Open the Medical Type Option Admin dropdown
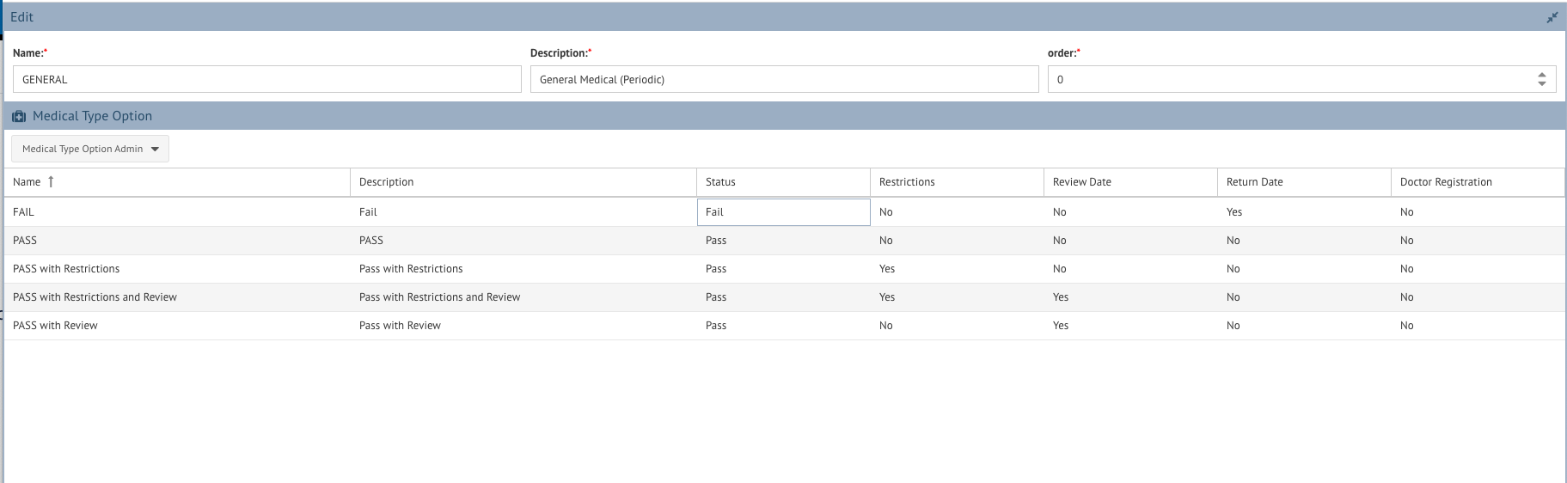1567x483 pixels. click(90, 149)
